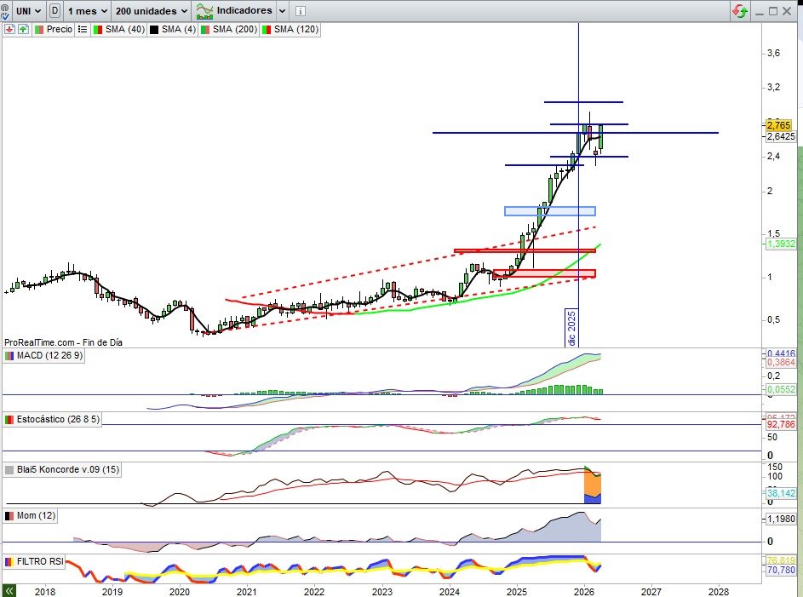Click the green 1,3932 SMA value label

click(781, 244)
